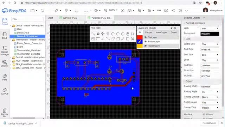Select the Dimension measure tool
The width and height of the screenshot is (225, 127).
(123, 39)
